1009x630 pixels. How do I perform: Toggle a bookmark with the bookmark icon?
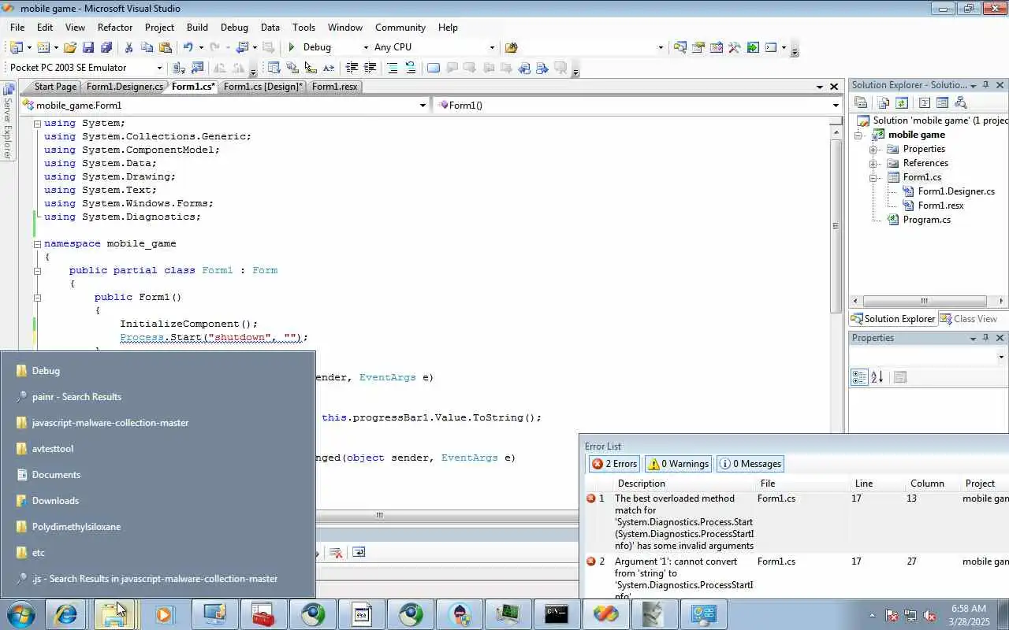pyautogui.click(x=434, y=68)
